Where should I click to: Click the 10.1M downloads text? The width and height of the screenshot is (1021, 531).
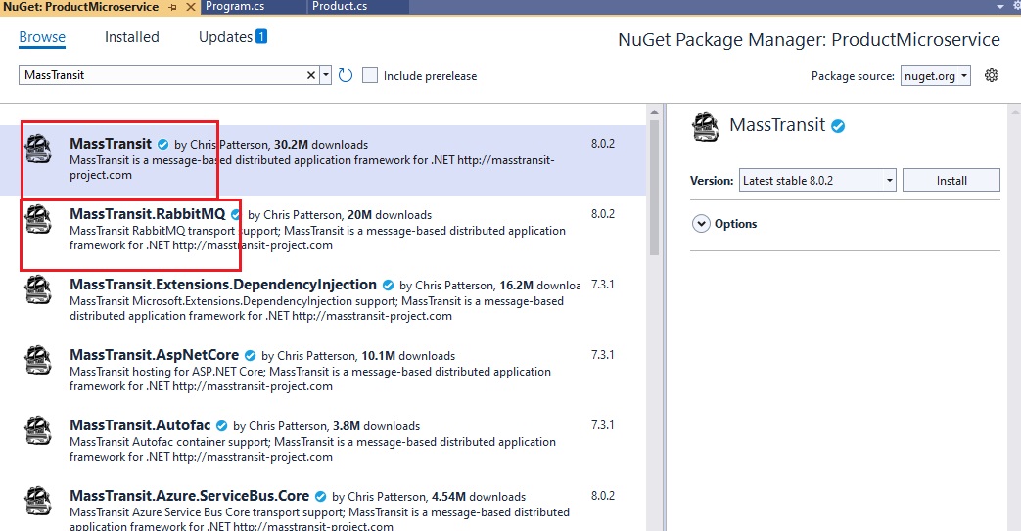coord(408,356)
